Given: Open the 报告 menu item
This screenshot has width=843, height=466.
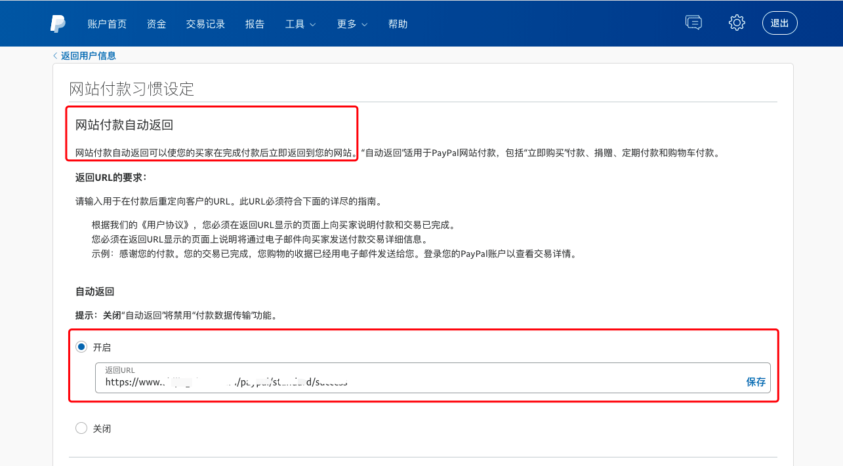Looking at the screenshot, I should (255, 24).
